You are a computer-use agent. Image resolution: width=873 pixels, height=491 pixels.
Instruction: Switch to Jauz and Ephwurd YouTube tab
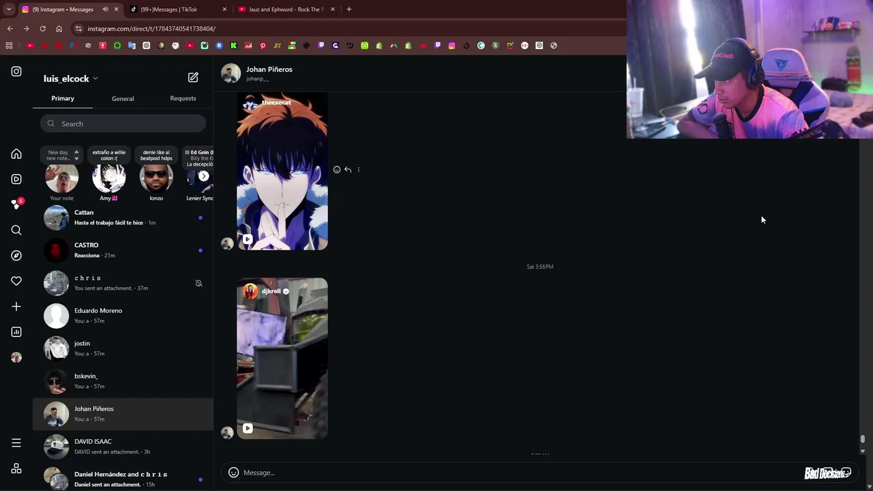click(285, 10)
